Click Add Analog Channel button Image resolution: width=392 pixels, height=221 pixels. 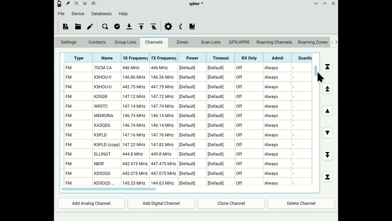pos(91,204)
